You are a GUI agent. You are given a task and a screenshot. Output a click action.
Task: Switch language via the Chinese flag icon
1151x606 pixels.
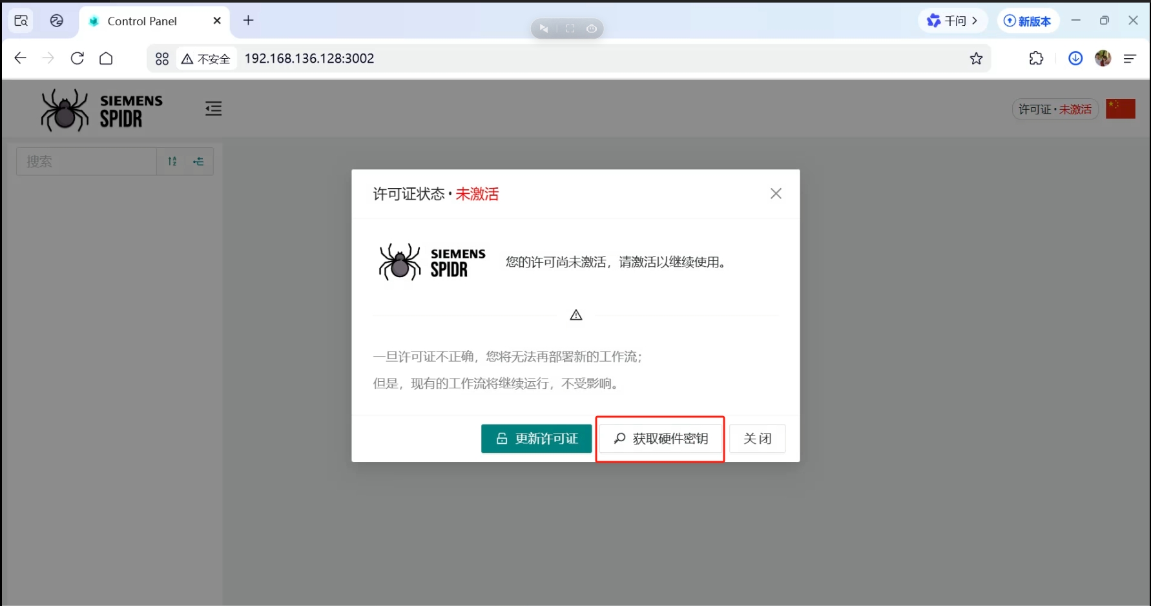pyautogui.click(x=1120, y=109)
